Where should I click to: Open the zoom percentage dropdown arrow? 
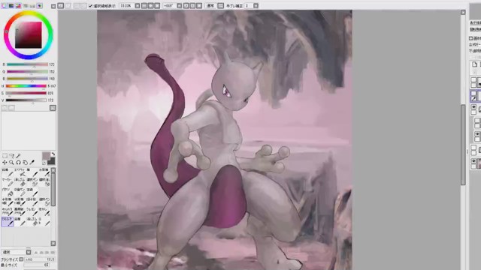point(137,6)
